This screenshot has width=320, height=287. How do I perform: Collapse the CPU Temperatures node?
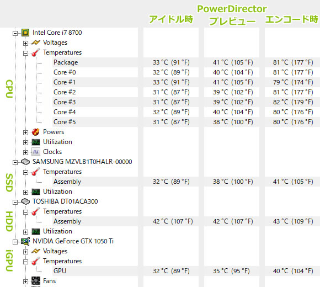click(x=25, y=53)
